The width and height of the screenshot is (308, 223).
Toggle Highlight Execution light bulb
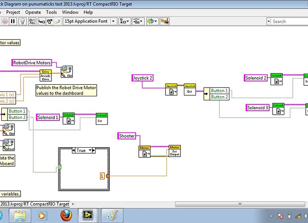point(23,21)
